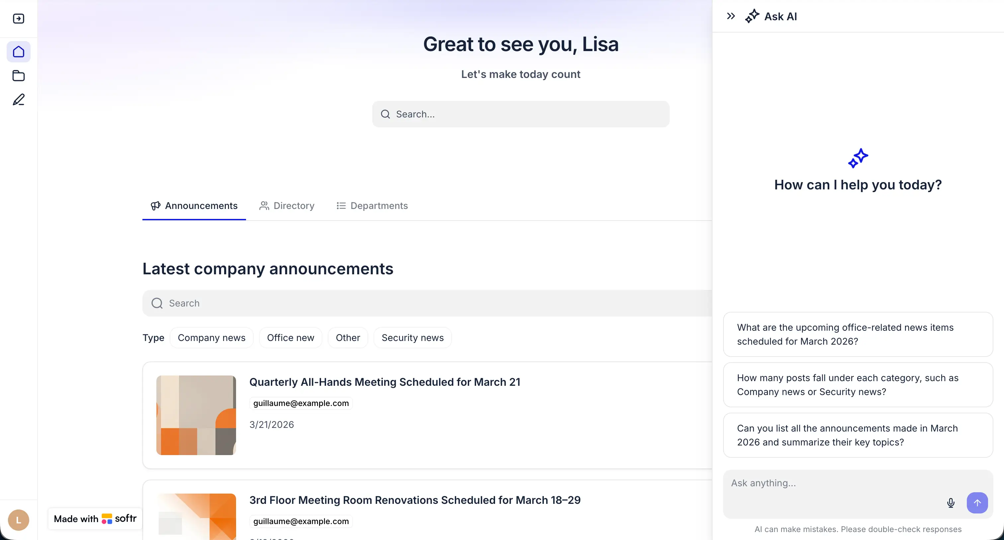
Task: Collapse the Ask AI panel with double chevron
Action: tap(731, 16)
